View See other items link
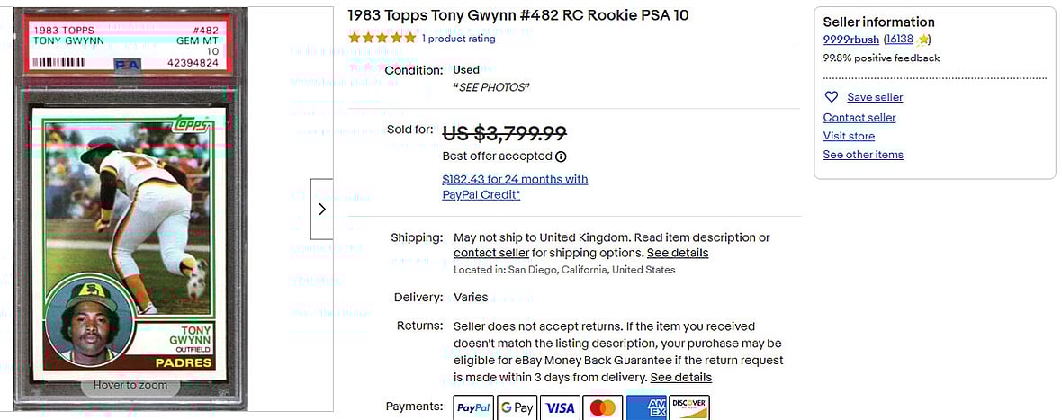Screen dimensions: 1062x420 [863, 155]
